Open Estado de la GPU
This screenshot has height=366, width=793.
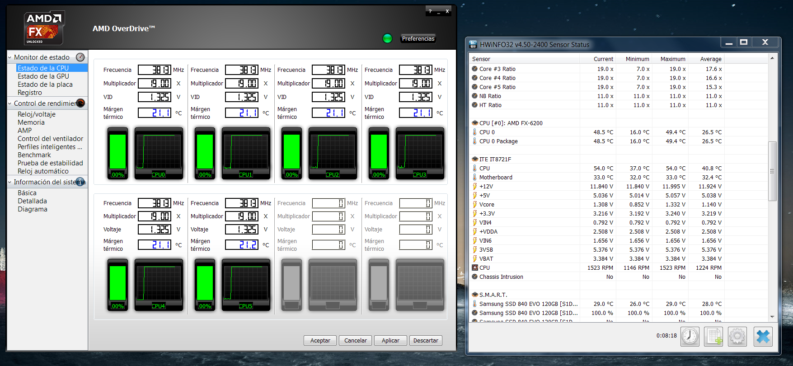43,76
